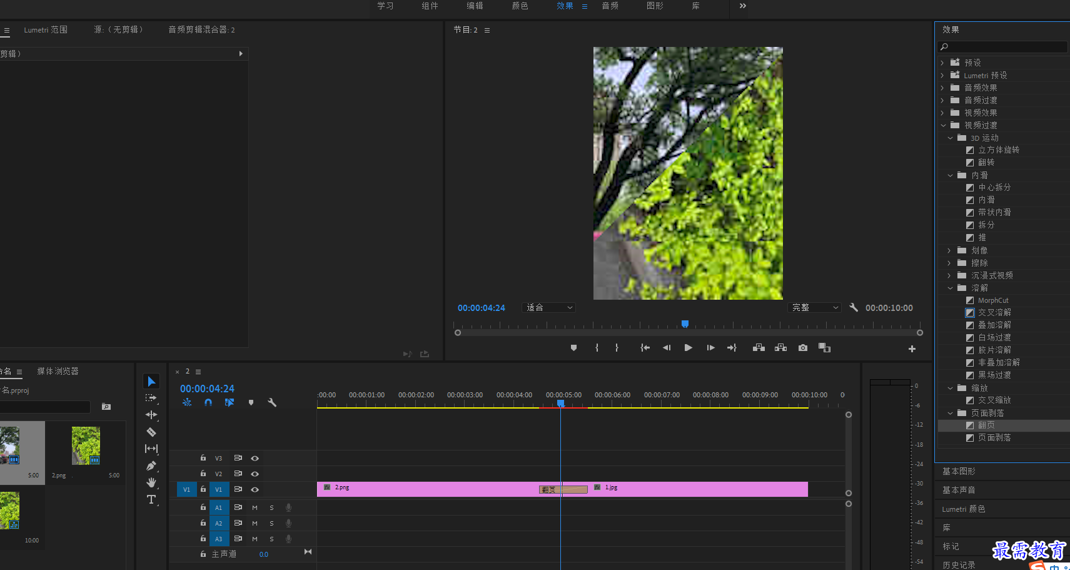Expand the 视频效果 folder
1070x570 pixels.
pos(942,113)
